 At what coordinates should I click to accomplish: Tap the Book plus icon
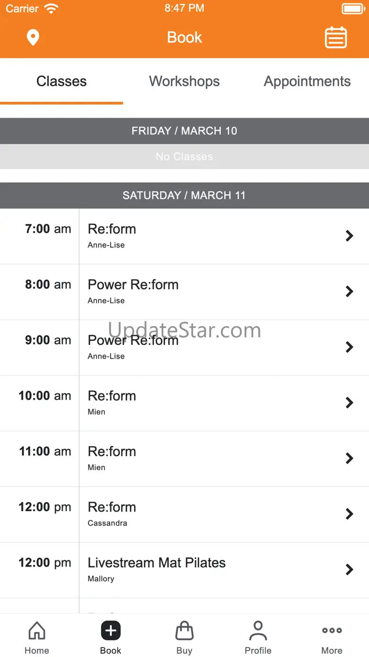pyautogui.click(x=111, y=631)
